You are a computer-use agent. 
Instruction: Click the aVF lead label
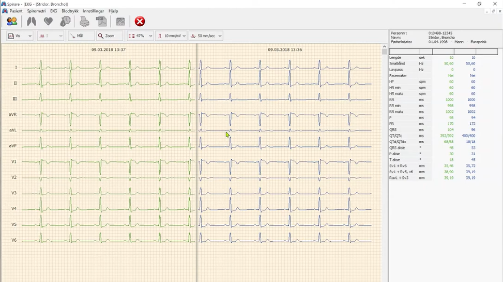(x=12, y=146)
